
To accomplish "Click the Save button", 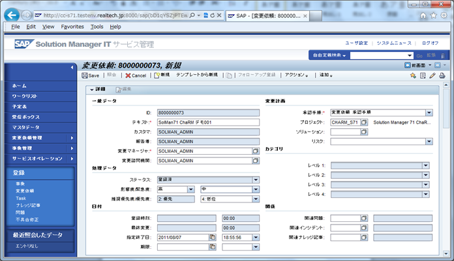I will coord(90,76).
